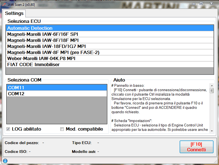Viewport: 219px width, 165px height.
Task: Click the Modello auto label
Action: [x=84, y=152]
